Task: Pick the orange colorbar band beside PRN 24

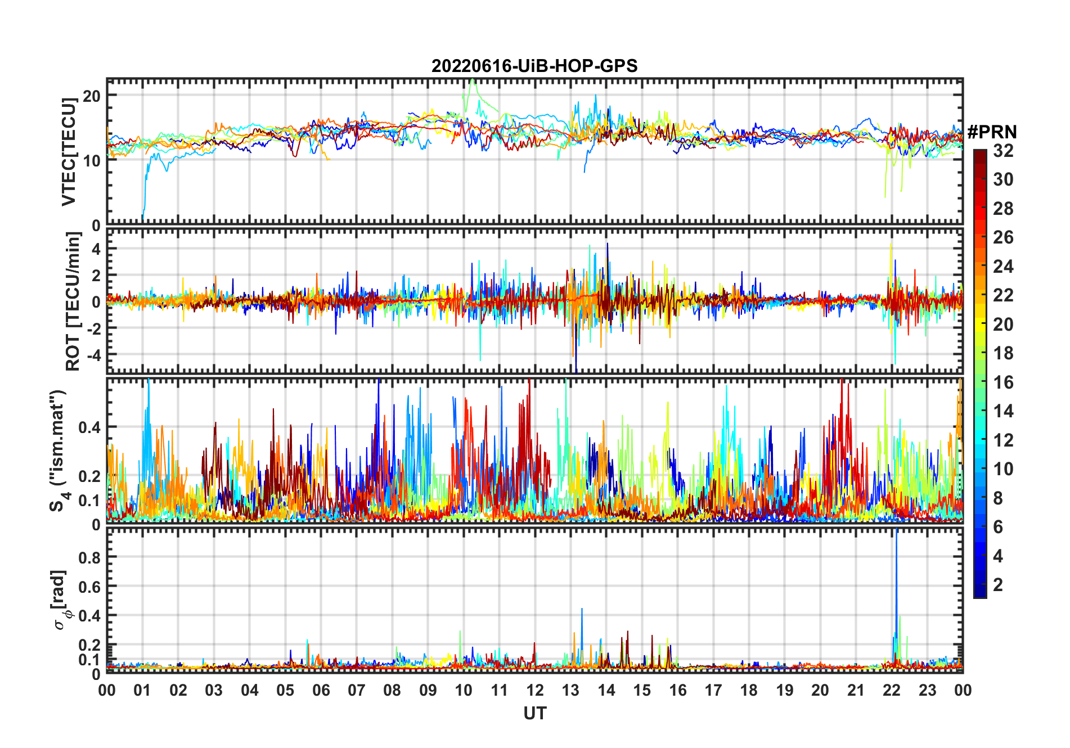Action: pyautogui.click(x=979, y=267)
